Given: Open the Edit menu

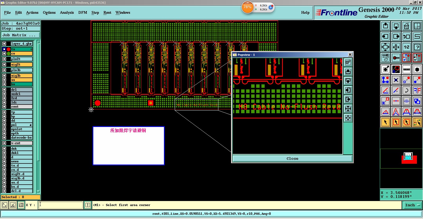Looking at the screenshot, I should coord(19,12).
